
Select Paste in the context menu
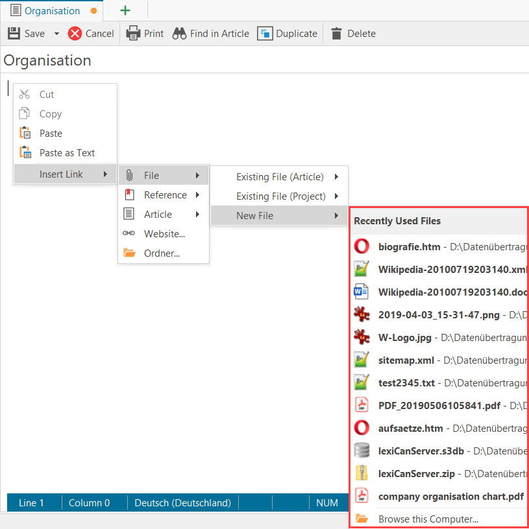coord(51,134)
